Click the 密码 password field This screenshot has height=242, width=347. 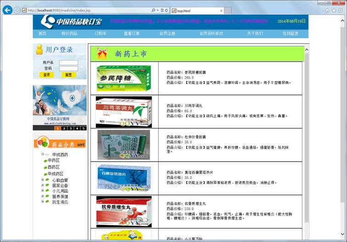coord(68,68)
